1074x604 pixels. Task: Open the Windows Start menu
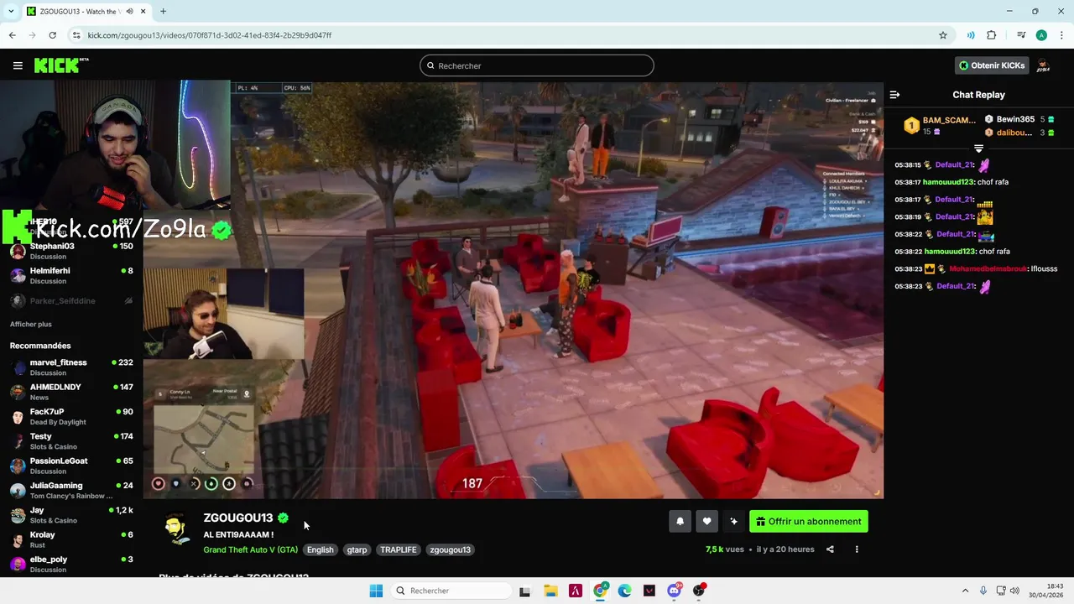[x=376, y=591]
